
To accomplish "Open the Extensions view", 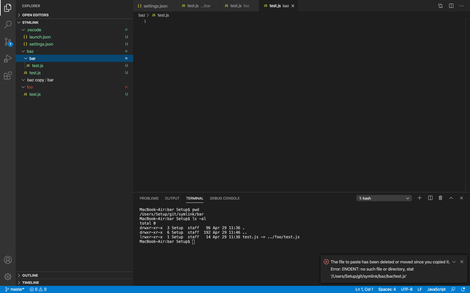I will pyautogui.click(x=8, y=76).
